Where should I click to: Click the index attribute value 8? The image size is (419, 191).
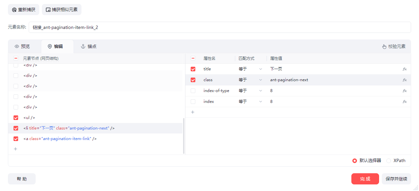[272, 102]
